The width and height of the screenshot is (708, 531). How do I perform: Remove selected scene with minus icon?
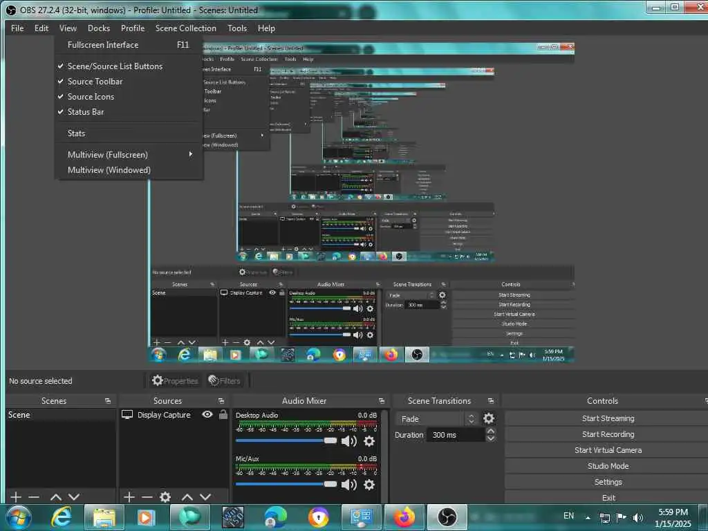pos(34,497)
